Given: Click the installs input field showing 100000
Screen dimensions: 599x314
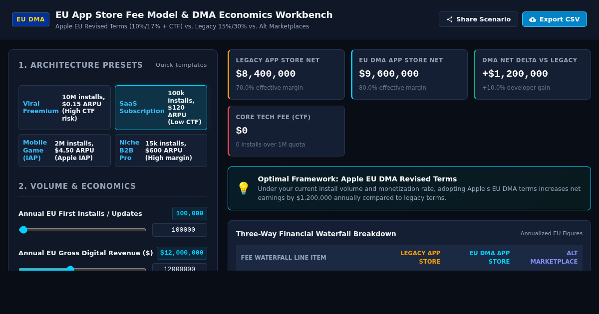Looking at the screenshot, I should tap(180, 230).
